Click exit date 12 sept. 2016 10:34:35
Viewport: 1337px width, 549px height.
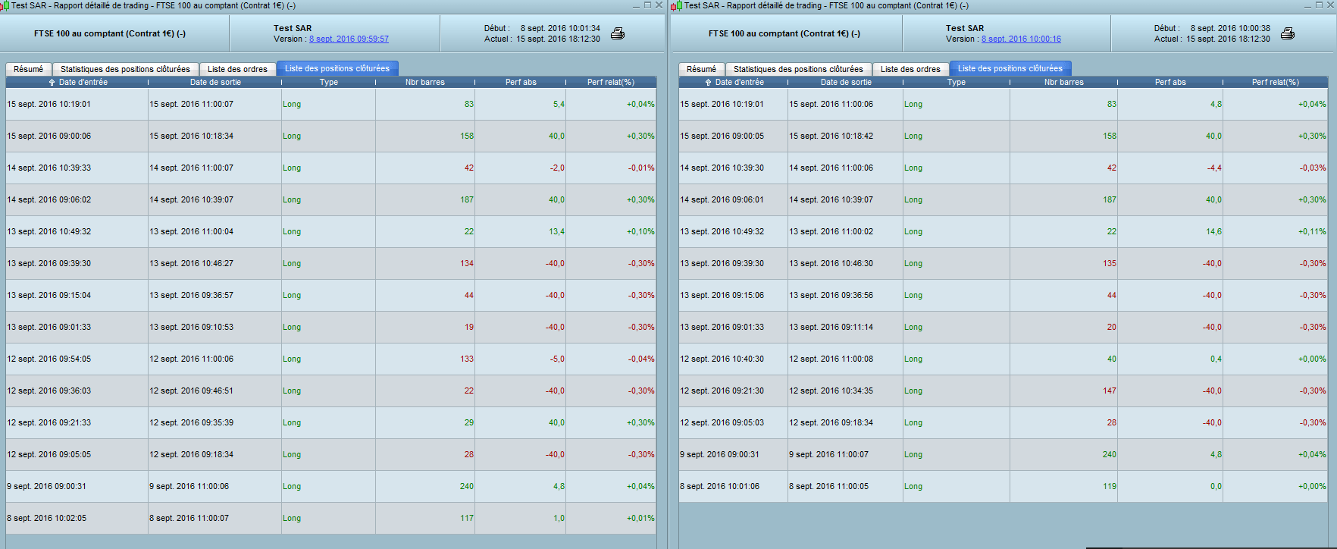click(x=831, y=391)
